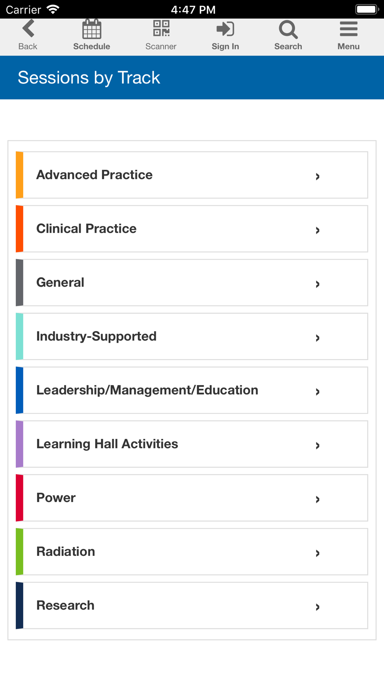This screenshot has width=384, height=683.
Task: Tap the Sign In icon
Action: click(x=225, y=29)
